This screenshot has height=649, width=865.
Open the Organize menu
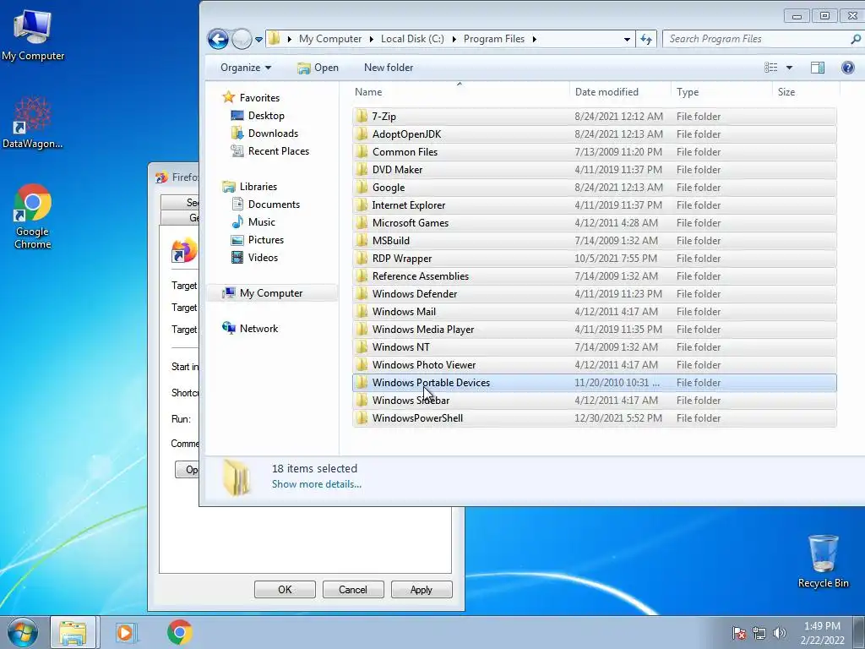(x=246, y=68)
